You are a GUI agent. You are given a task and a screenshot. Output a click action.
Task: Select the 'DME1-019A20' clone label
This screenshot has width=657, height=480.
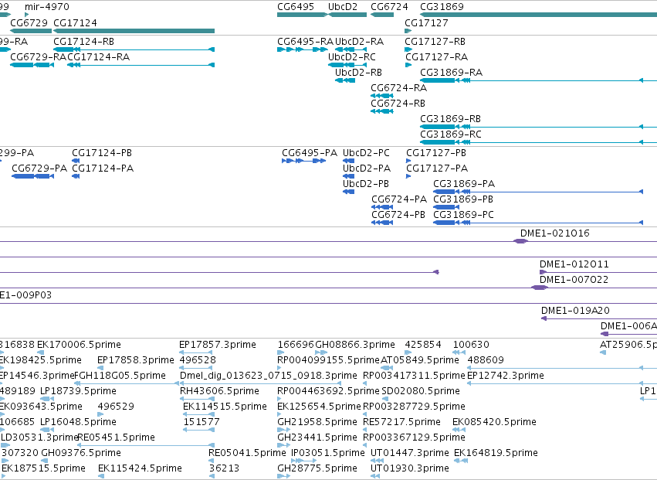(x=575, y=311)
